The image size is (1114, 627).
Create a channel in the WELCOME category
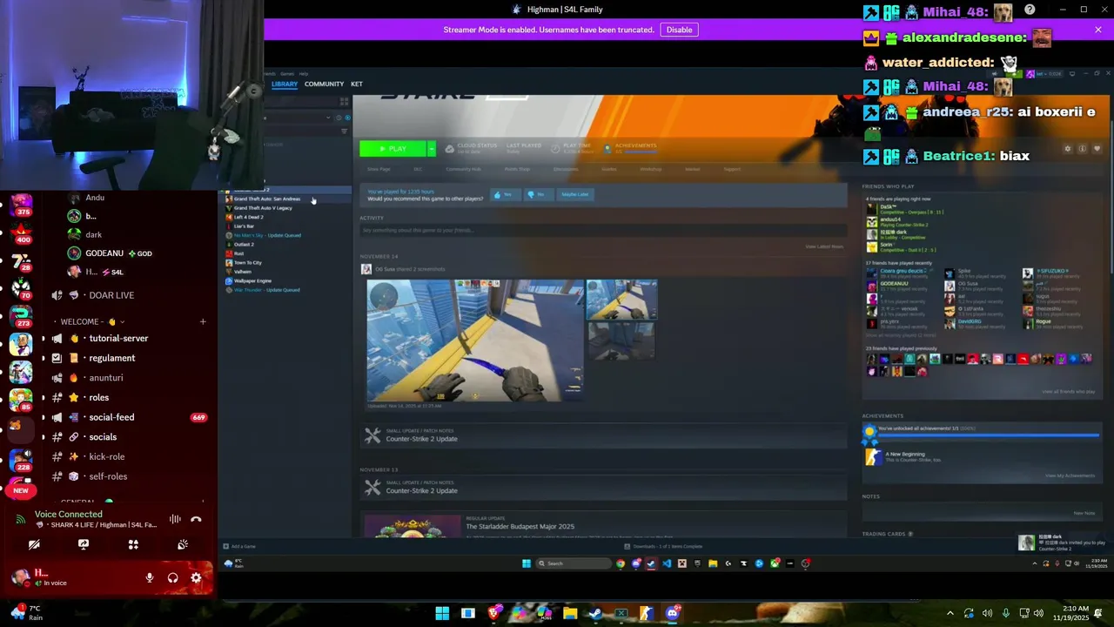click(203, 321)
